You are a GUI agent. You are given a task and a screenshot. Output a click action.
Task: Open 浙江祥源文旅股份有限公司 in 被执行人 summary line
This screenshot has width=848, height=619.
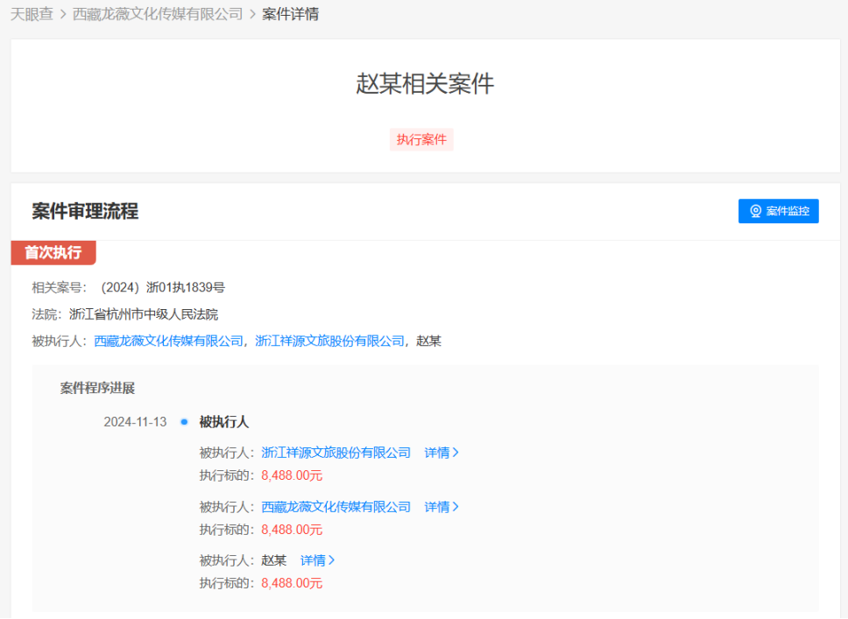330,341
